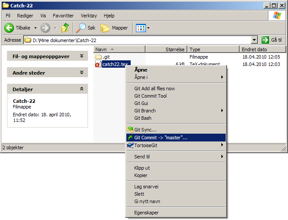Click the 18.04.2010 12:03 date cell
The image size is (288, 220).
click(x=261, y=64)
